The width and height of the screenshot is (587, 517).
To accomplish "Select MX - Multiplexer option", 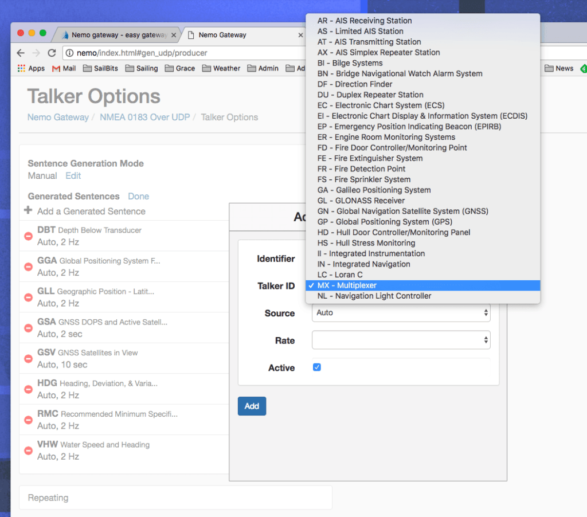I will click(x=422, y=285).
